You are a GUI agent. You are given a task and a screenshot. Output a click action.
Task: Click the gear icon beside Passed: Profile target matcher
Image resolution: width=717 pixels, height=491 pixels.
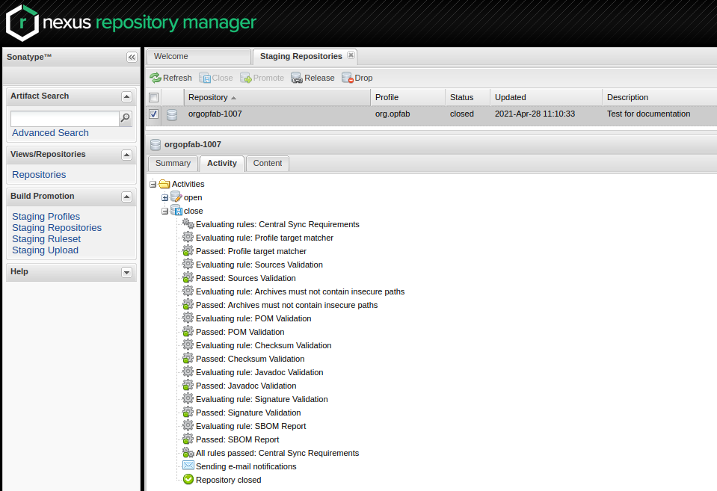188,251
